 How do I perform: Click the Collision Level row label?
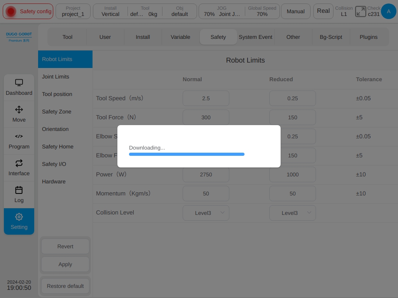[115, 213]
